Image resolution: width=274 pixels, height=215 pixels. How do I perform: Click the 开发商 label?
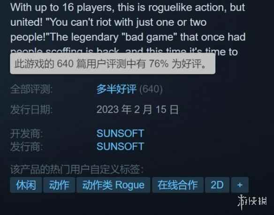pyautogui.click(x=27, y=134)
